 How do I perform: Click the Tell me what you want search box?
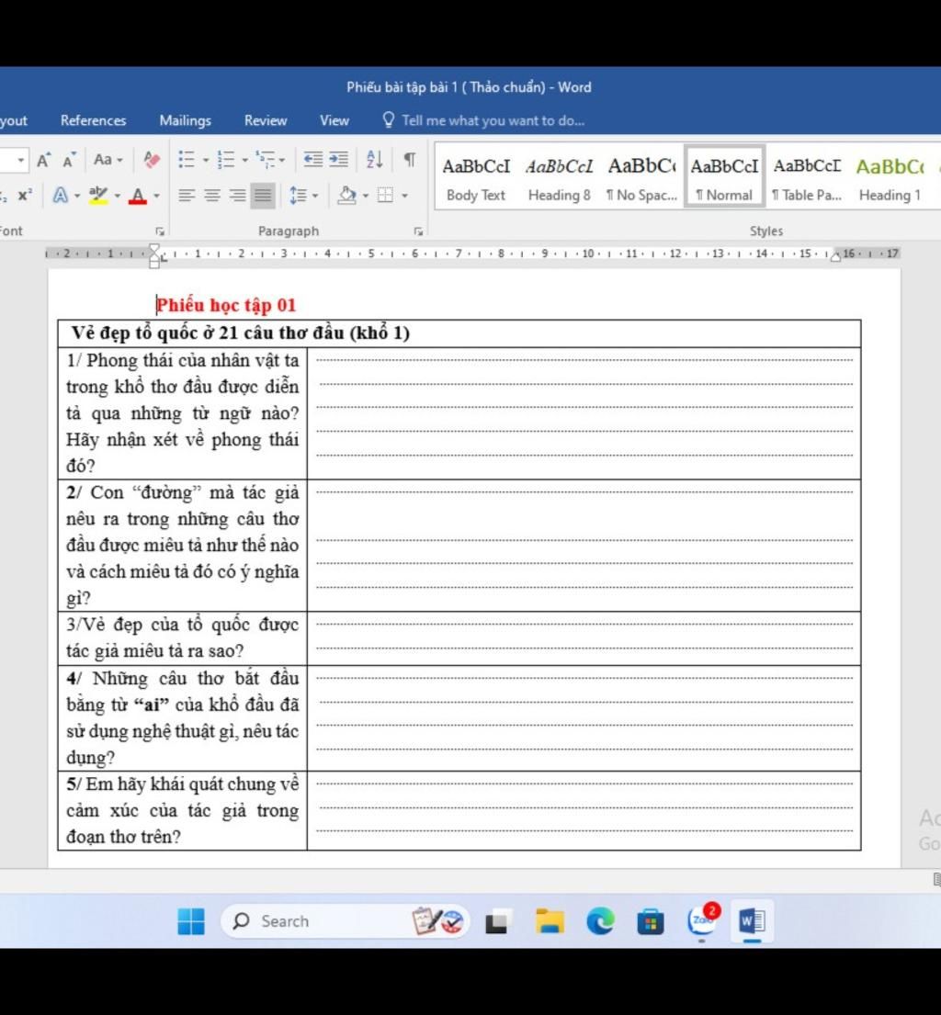493,120
